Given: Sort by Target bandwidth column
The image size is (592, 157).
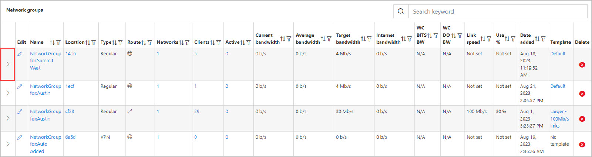Looking at the screenshot, I should [363, 39].
